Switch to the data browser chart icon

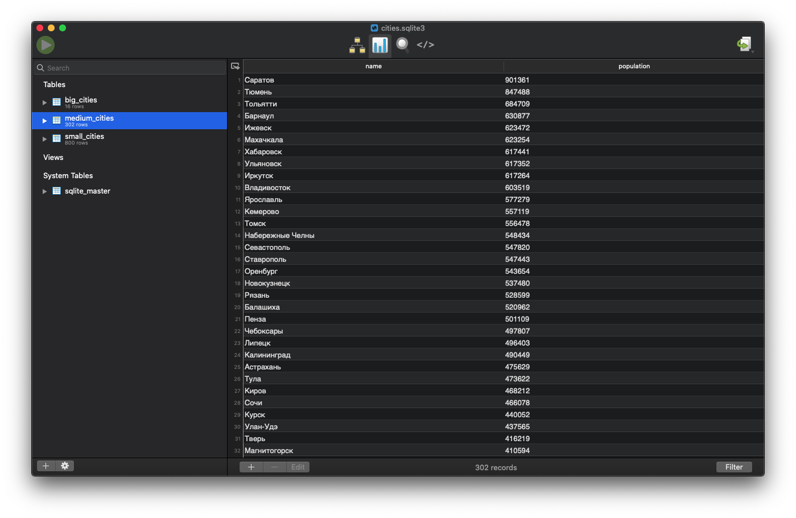click(380, 45)
